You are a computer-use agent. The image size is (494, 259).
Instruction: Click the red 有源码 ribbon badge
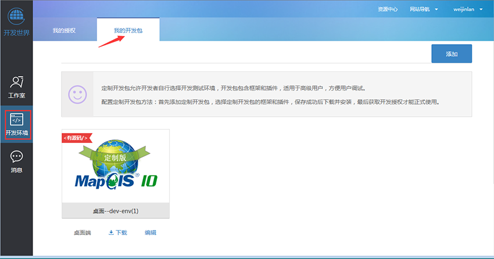tap(74, 137)
